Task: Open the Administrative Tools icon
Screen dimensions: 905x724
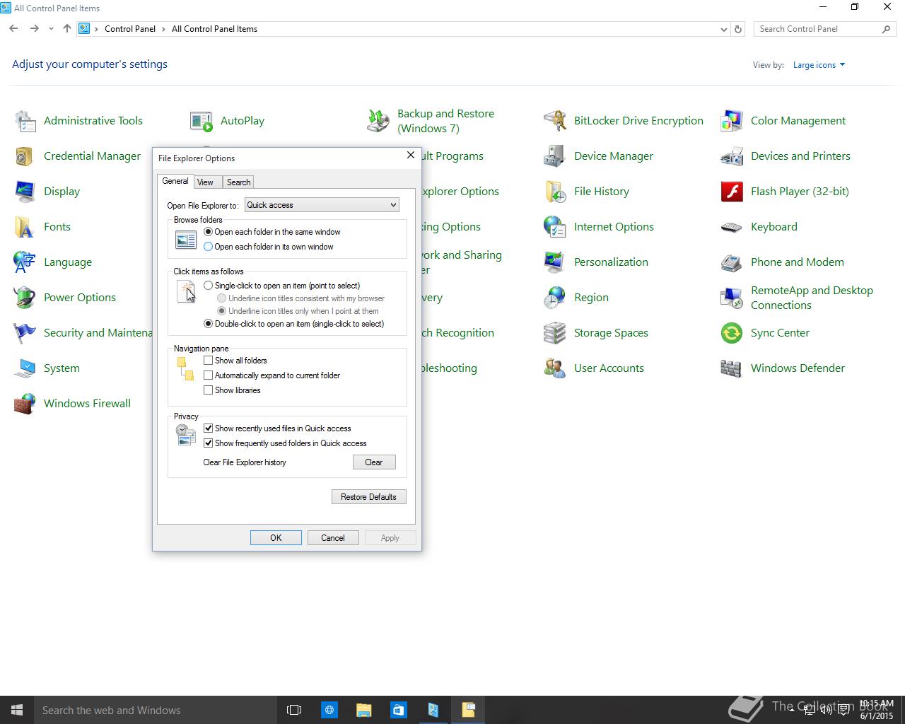Action: coord(25,121)
